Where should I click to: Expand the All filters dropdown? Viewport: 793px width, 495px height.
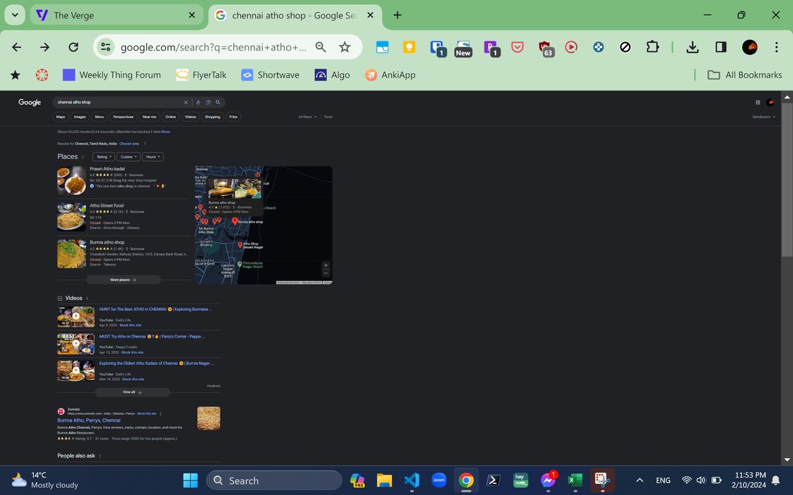point(307,117)
